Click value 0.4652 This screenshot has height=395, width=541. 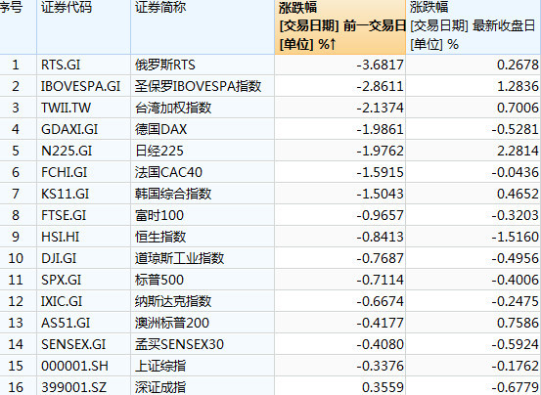pyautogui.click(x=518, y=194)
